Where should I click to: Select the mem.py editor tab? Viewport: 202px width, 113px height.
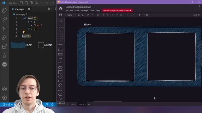[x=19, y=9]
